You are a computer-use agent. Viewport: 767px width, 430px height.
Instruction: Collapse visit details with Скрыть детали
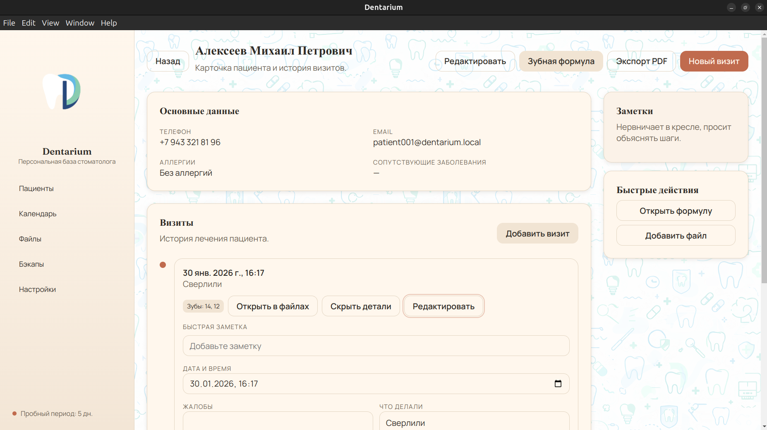coord(360,306)
